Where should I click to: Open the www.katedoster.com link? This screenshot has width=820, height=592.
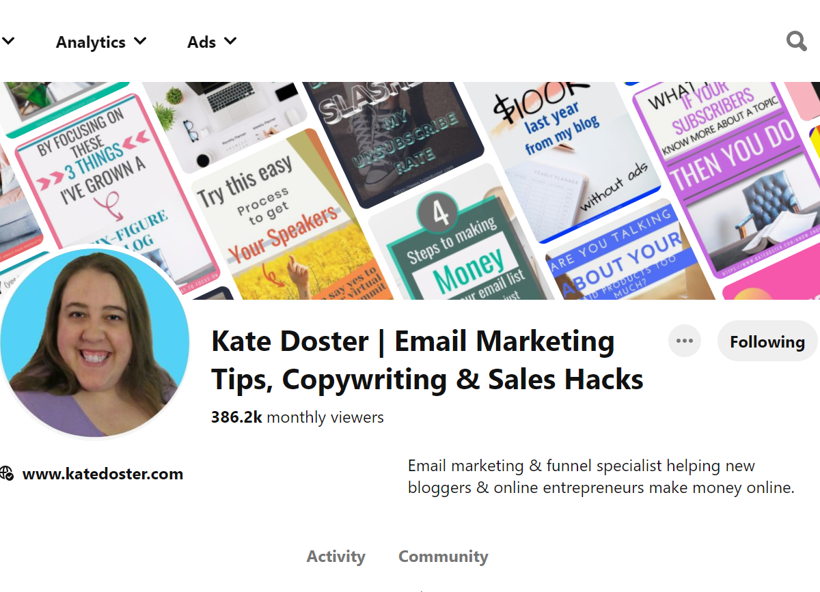pyautogui.click(x=102, y=474)
